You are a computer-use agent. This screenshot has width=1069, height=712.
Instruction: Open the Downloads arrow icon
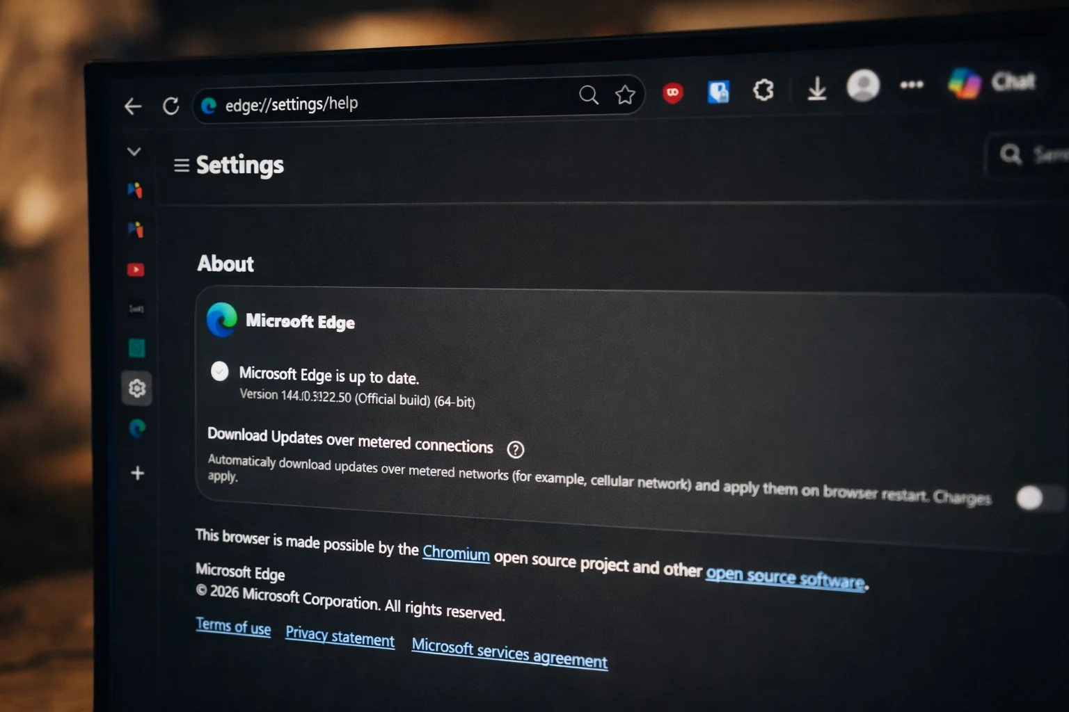pyautogui.click(x=816, y=89)
